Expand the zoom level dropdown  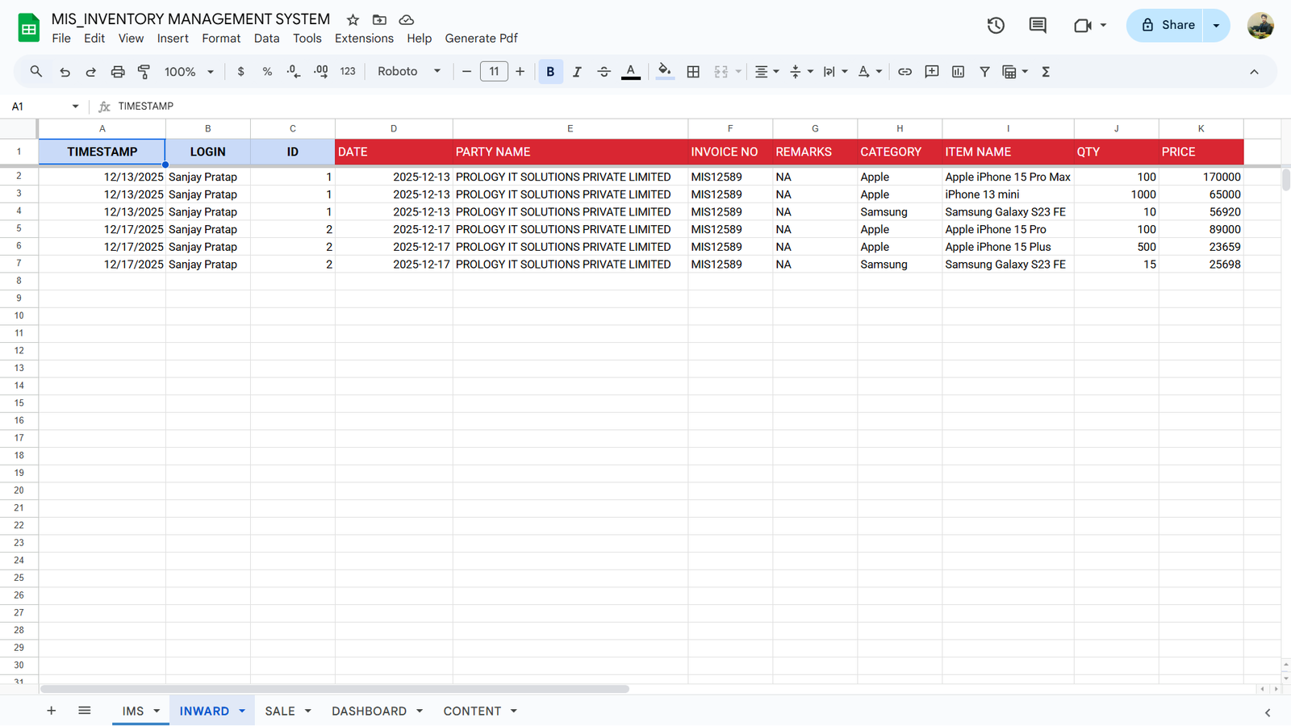coord(189,72)
